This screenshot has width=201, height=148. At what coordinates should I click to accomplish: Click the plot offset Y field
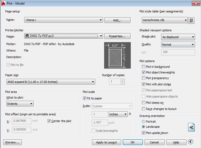(22, 130)
